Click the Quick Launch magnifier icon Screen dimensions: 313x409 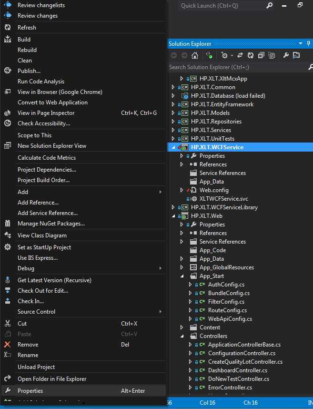pos(270,5)
